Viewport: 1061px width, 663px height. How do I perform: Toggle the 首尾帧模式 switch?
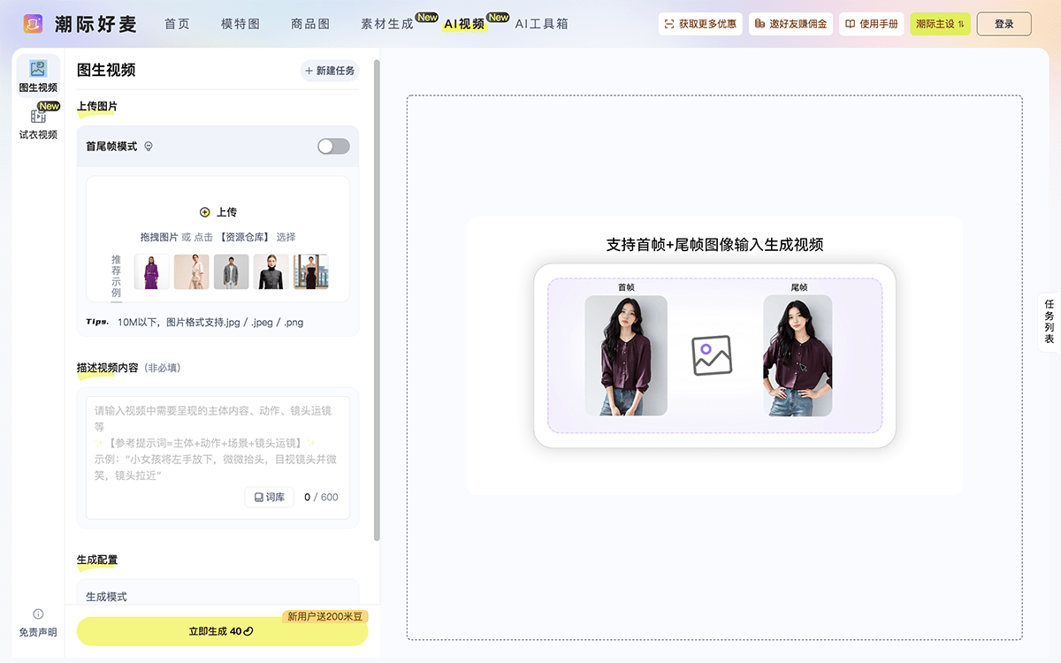333,147
